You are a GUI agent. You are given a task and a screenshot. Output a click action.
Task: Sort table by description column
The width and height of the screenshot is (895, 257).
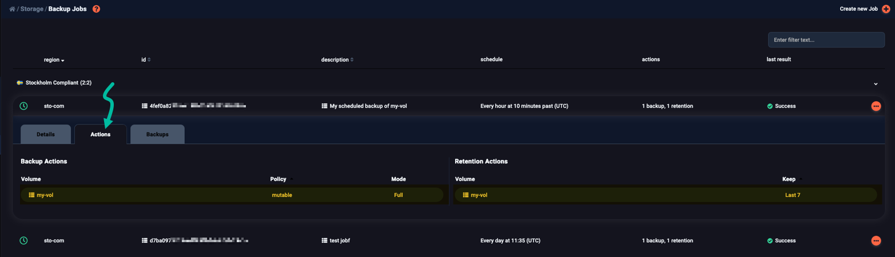(337, 60)
